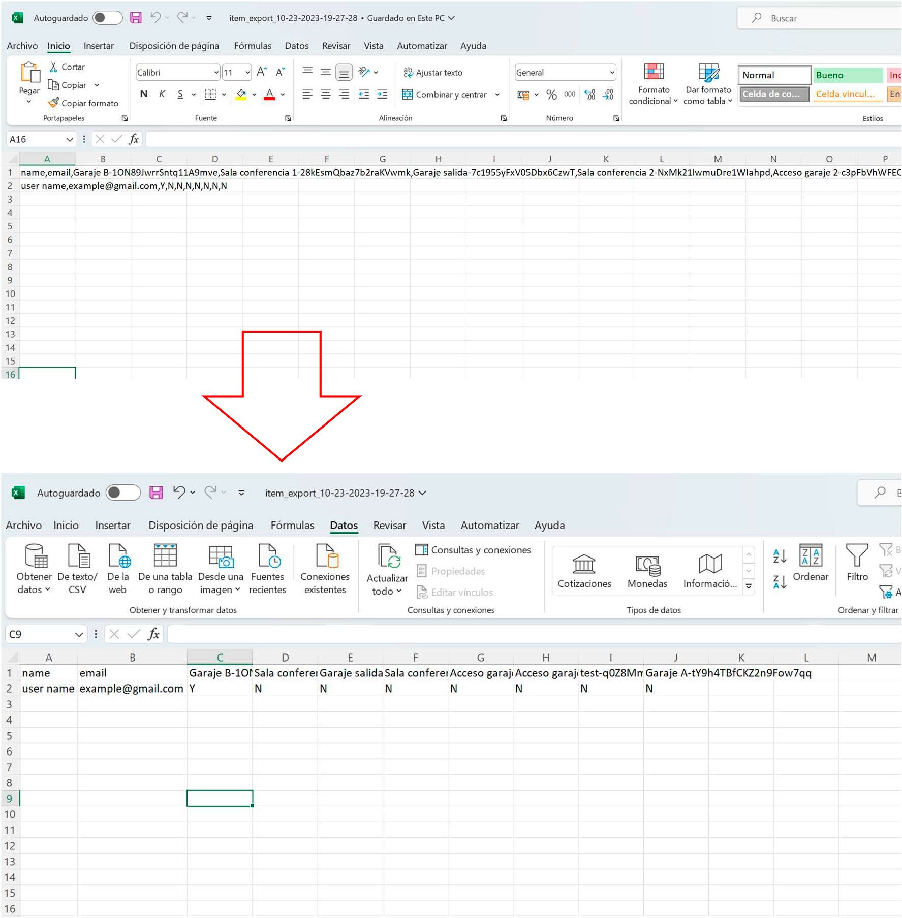The height and width of the screenshot is (918, 902).
Task: Click the Cortar scissors icon
Action: [53, 67]
